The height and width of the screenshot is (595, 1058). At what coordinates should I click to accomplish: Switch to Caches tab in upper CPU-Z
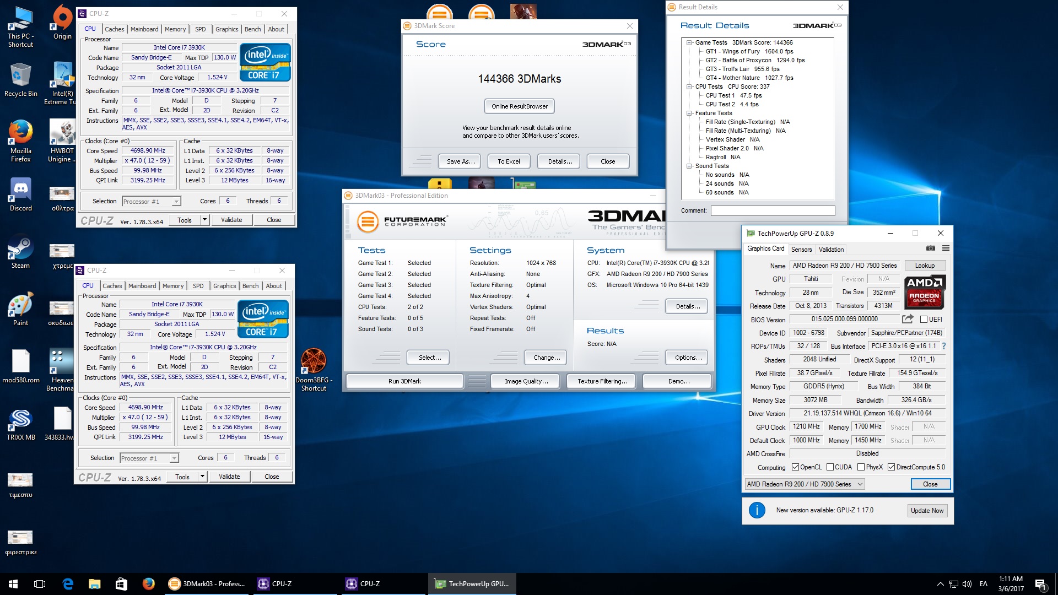click(x=115, y=29)
